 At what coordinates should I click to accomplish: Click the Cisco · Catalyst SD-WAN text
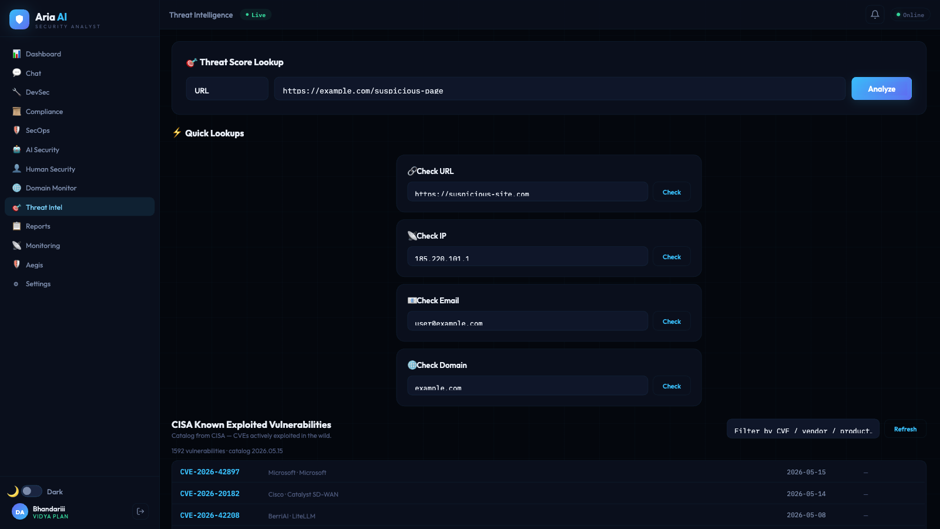tap(303, 494)
